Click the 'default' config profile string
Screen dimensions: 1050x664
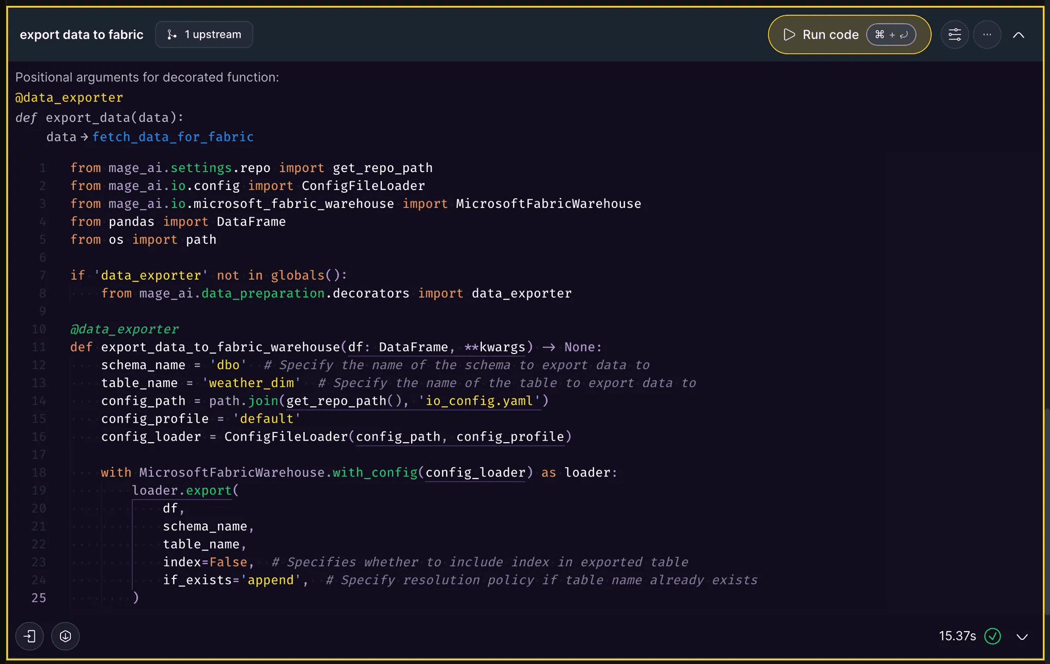pyautogui.click(x=267, y=419)
